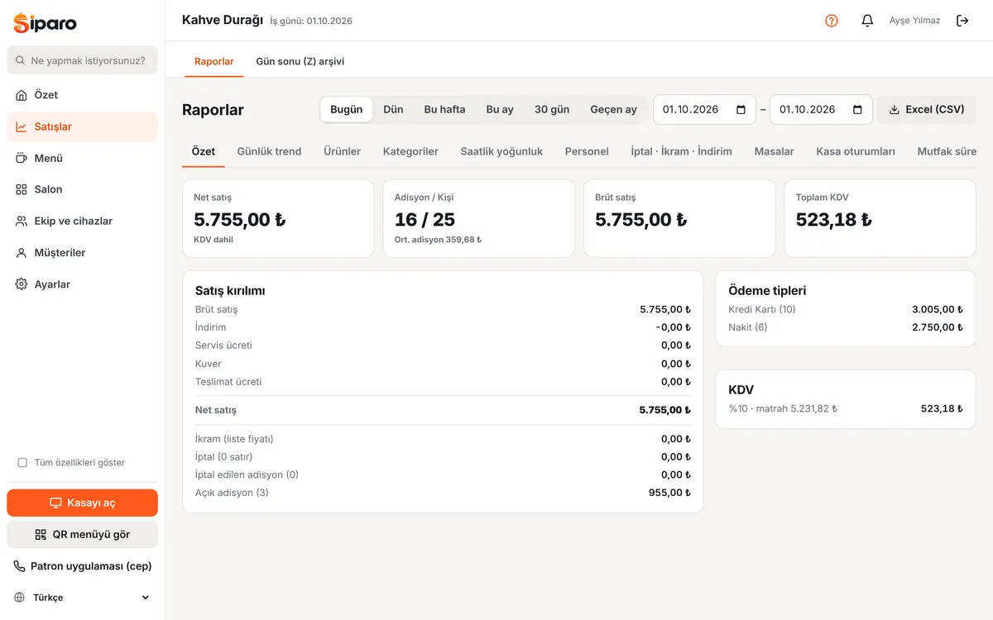Select the 30 gün period toggle
Image resolution: width=993 pixels, height=620 pixels.
(552, 109)
